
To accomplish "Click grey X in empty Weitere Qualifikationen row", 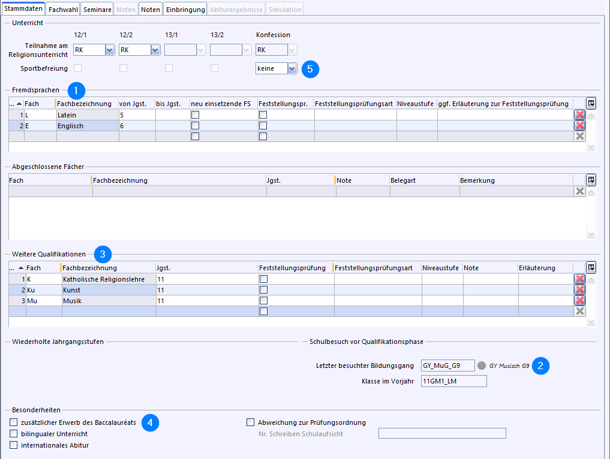I will [579, 312].
